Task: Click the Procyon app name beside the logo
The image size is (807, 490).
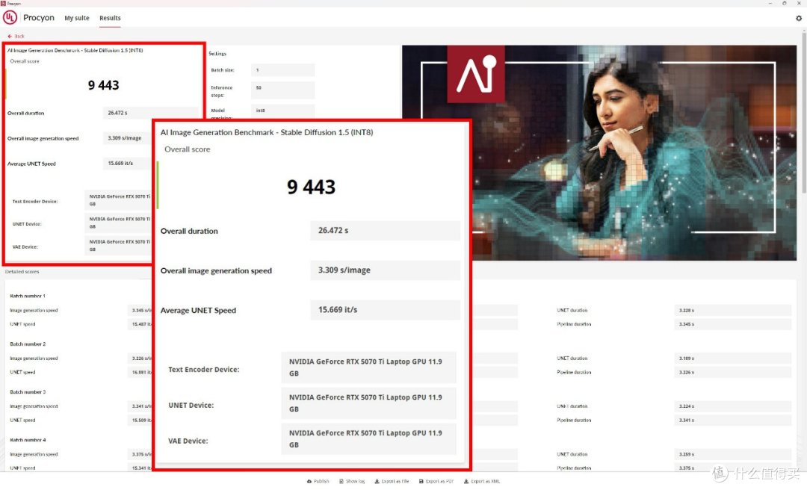Action: [x=39, y=17]
